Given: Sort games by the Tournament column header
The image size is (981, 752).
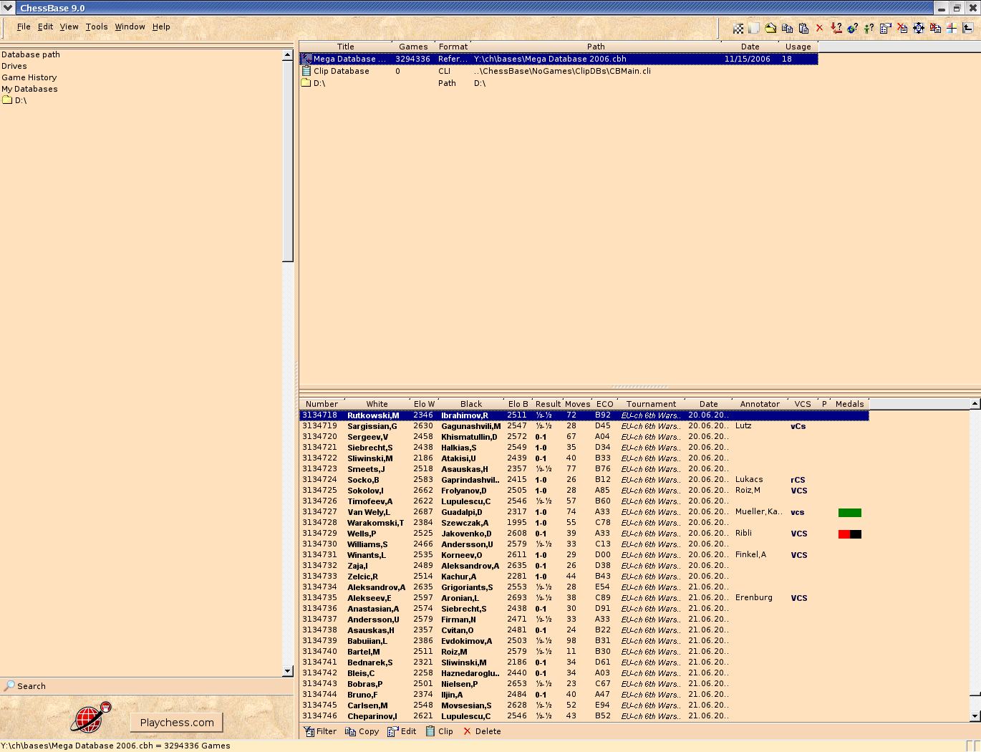Looking at the screenshot, I should [651, 404].
